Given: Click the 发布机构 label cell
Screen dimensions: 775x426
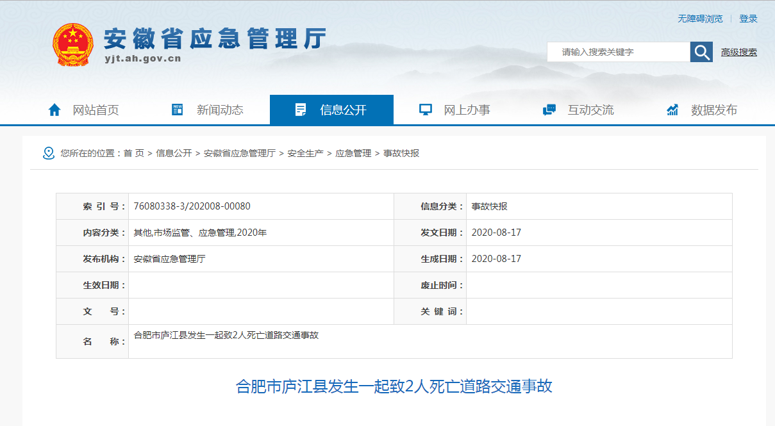Looking at the screenshot, I should pos(92,259).
